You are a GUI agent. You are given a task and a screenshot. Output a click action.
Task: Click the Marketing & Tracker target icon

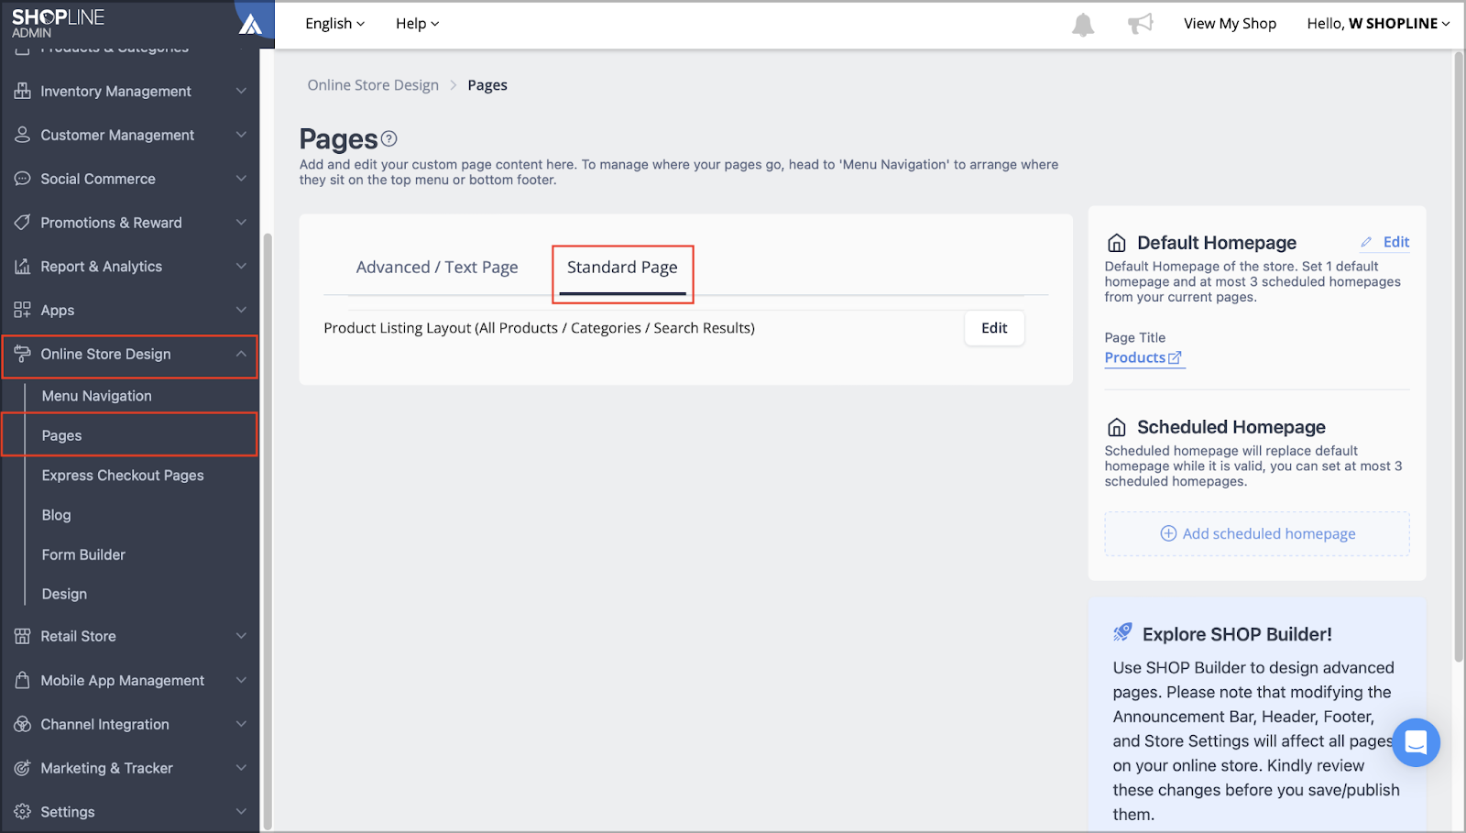click(x=22, y=768)
